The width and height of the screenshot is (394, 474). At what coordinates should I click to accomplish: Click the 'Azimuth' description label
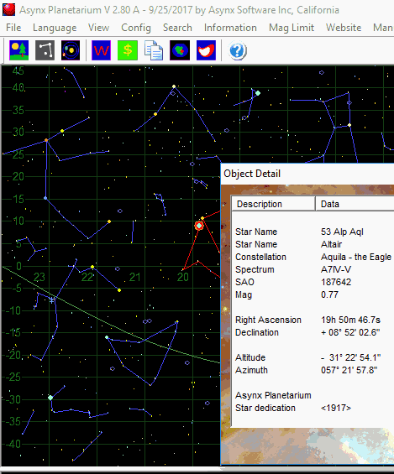[x=251, y=370]
